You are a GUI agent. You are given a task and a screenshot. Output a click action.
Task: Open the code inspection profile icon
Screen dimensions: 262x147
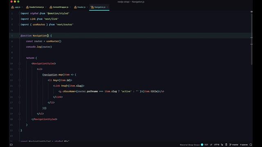(x=226, y=145)
